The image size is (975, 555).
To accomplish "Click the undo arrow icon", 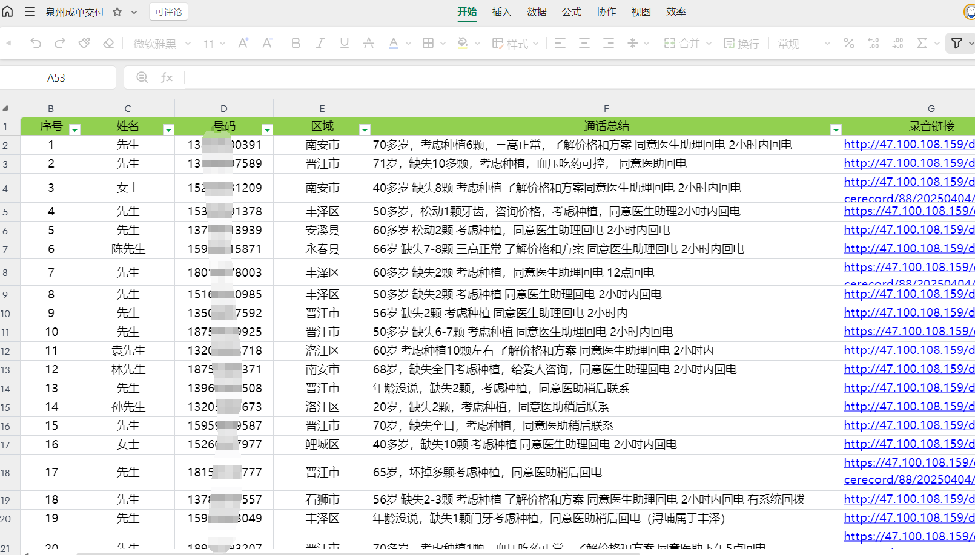I will click(x=36, y=44).
